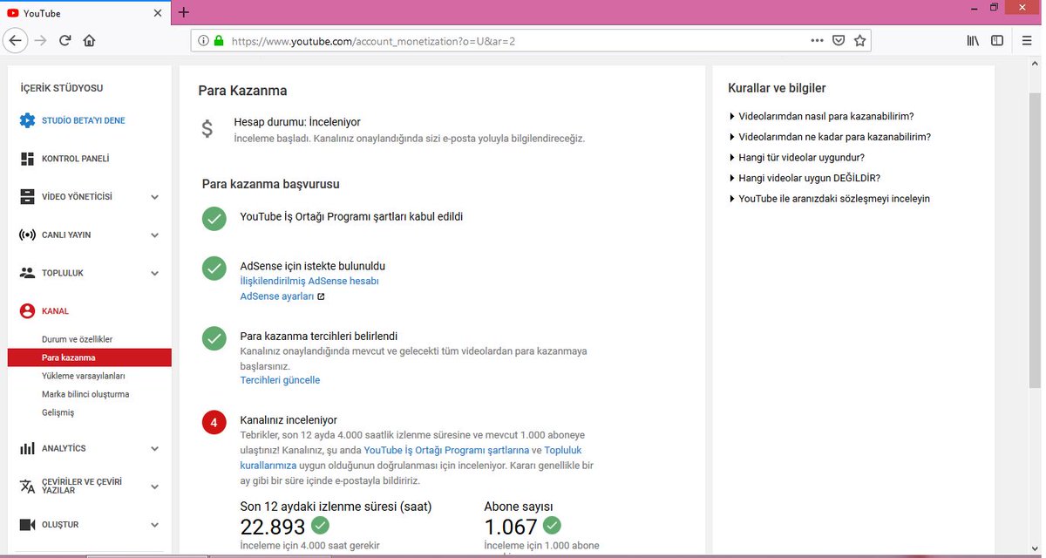
Task: Click the KONTROL PANELİ label
Action: 76,159
